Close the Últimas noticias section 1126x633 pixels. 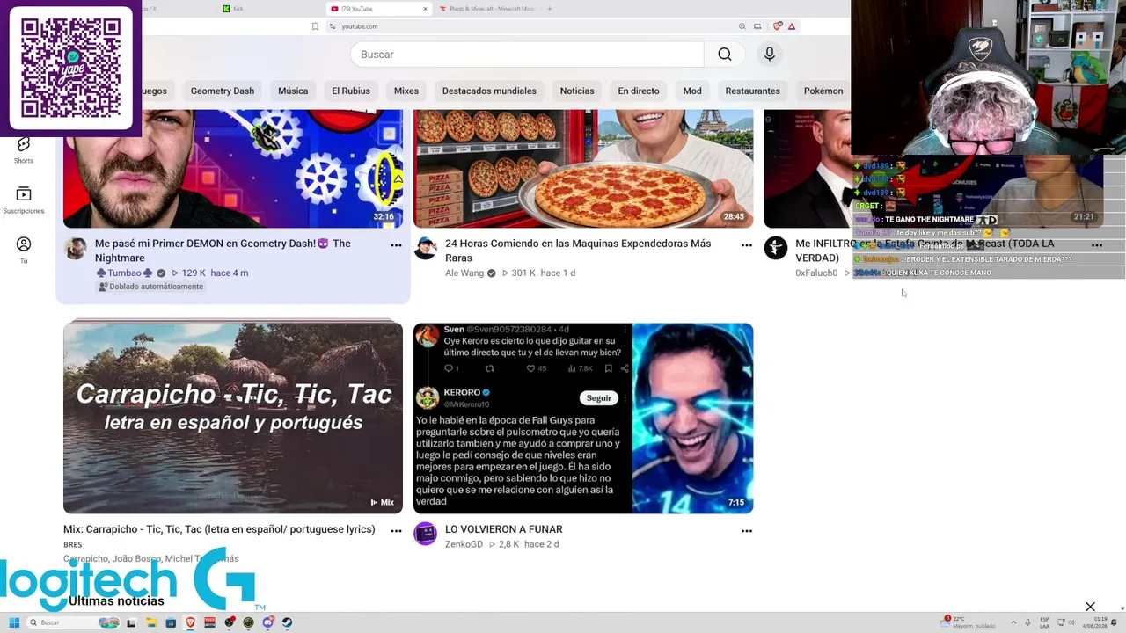pos(1090,607)
